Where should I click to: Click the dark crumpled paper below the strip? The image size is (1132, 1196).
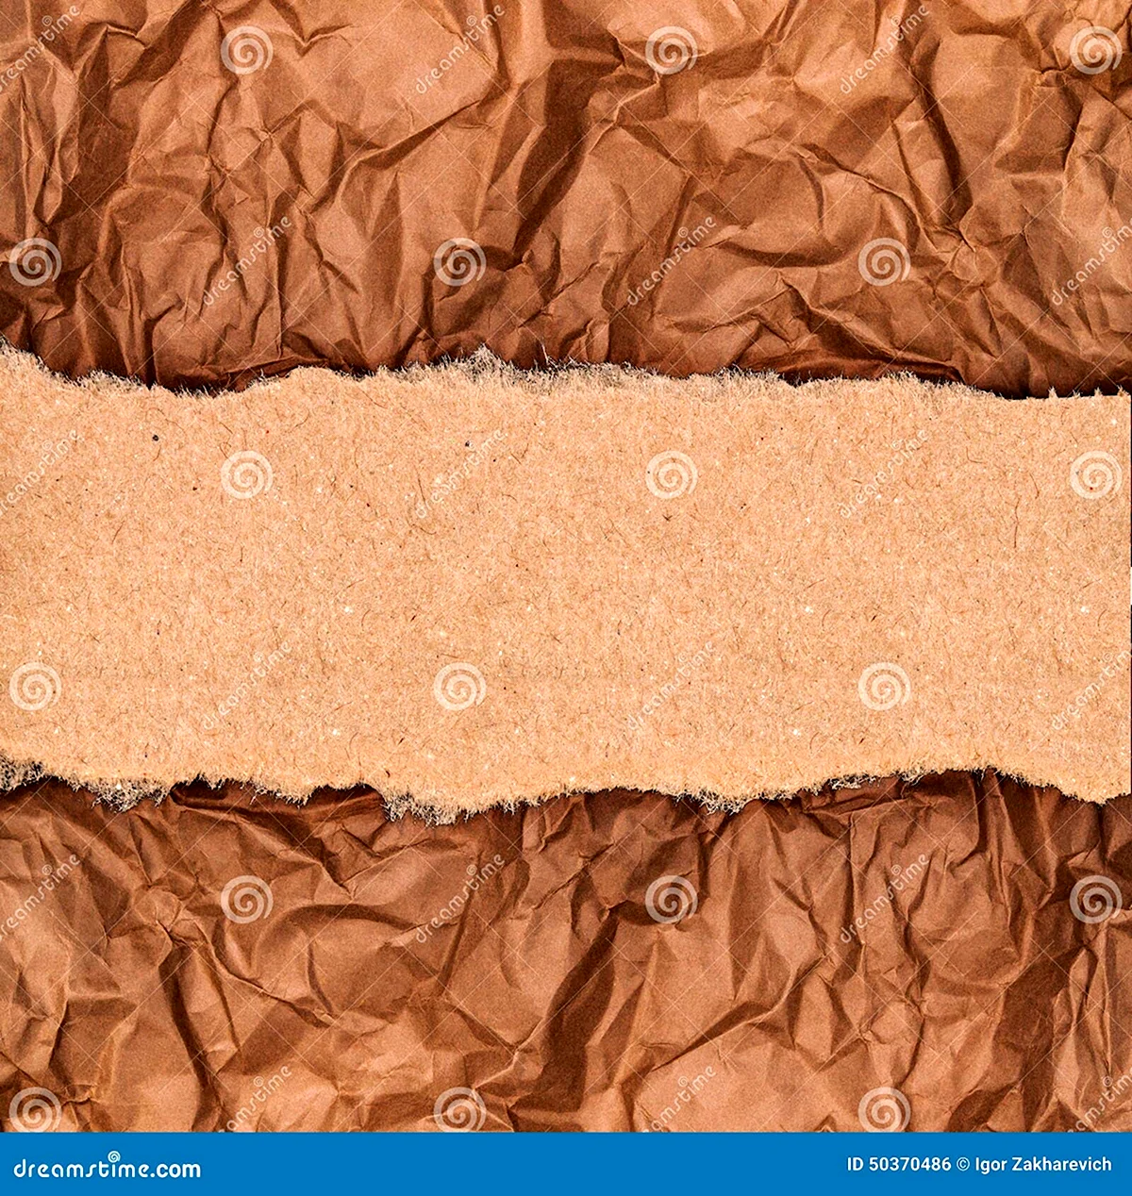coord(566,1000)
